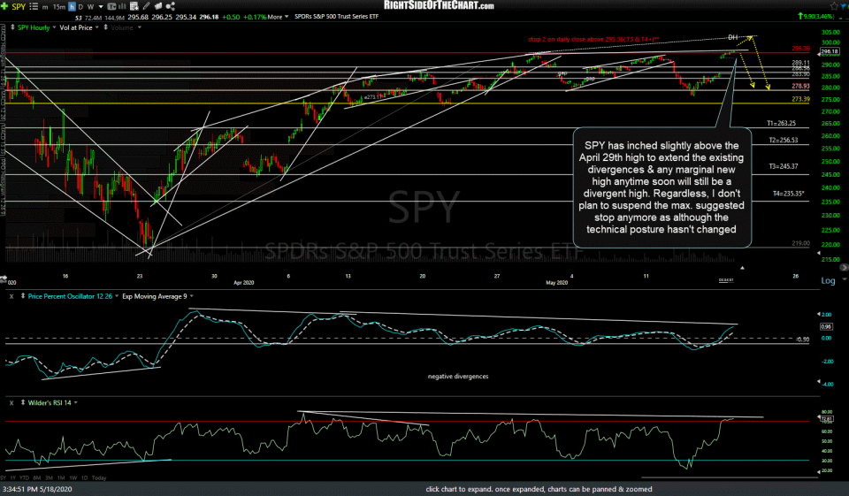
Task: Open the Volume plot dropdown
Action: pyautogui.click(x=139, y=27)
